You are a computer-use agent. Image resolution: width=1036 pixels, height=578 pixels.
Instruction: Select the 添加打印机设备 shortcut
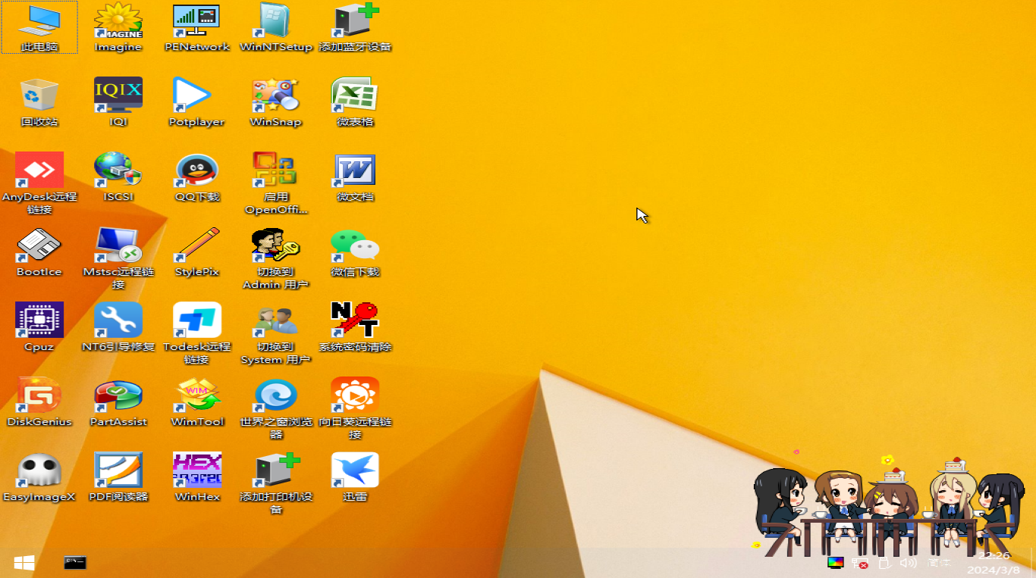(276, 483)
